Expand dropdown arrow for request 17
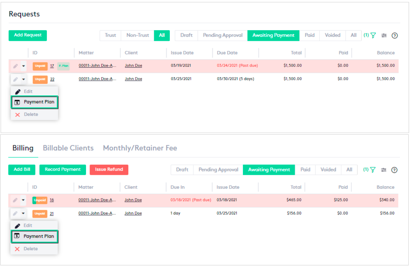Image resolution: width=410 pixels, height=266 pixels. [x=23, y=66]
